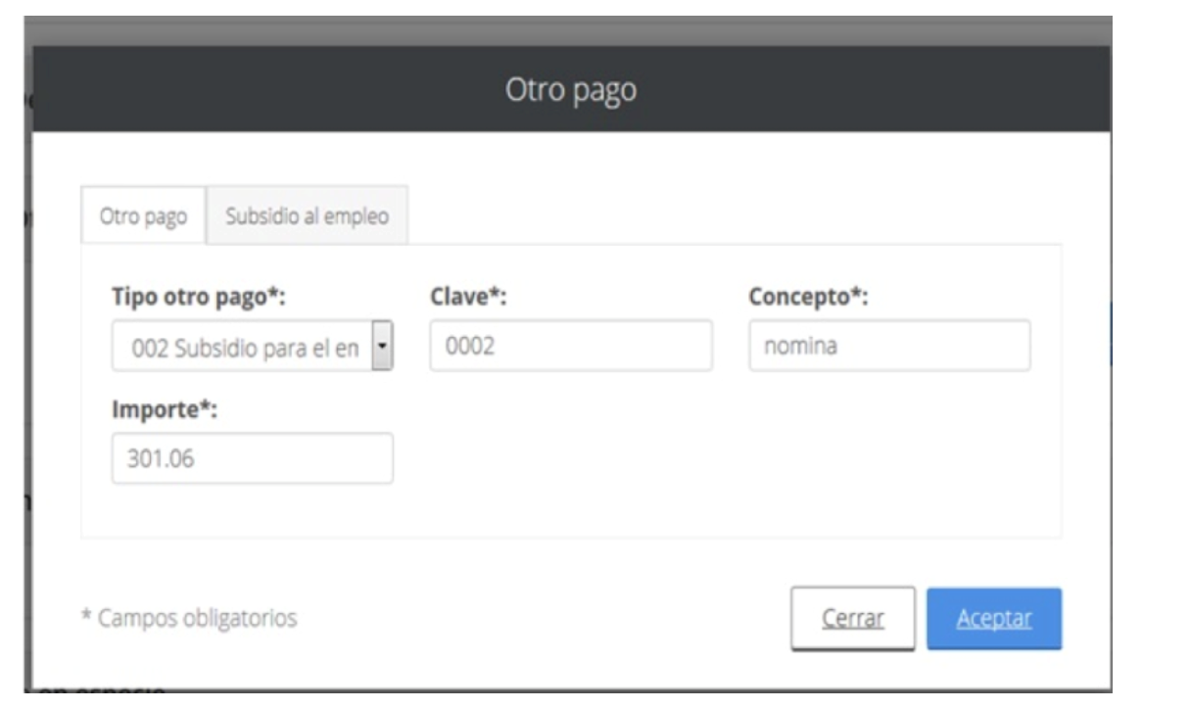Viewport: 1189px width, 709px height.
Task: Switch to the Subsidio al empleo tab
Action: [x=307, y=215]
